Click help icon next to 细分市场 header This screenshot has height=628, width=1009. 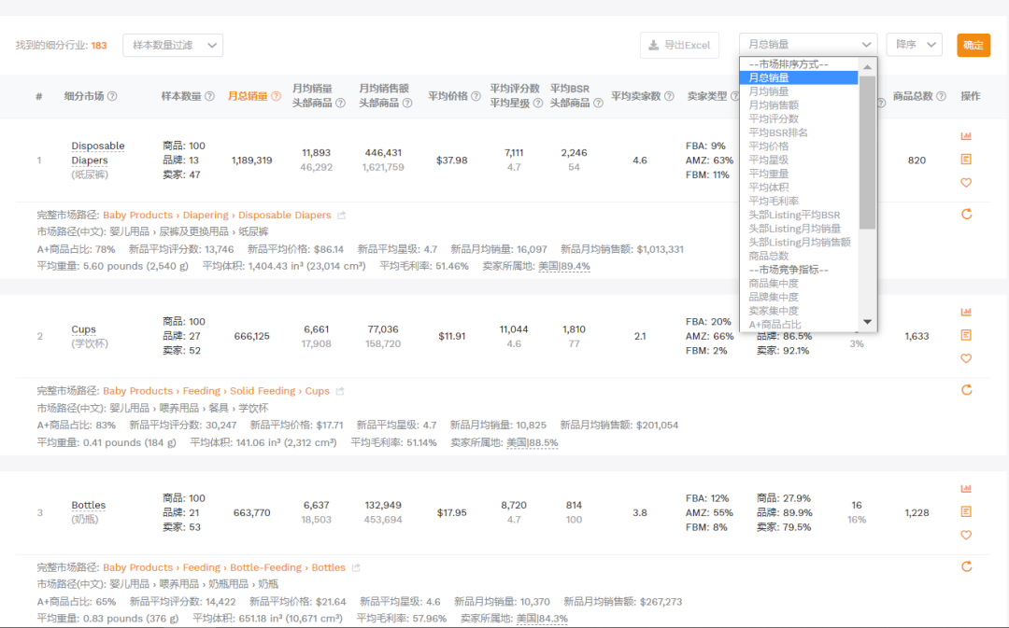pyautogui.click(x=112, y=96)
